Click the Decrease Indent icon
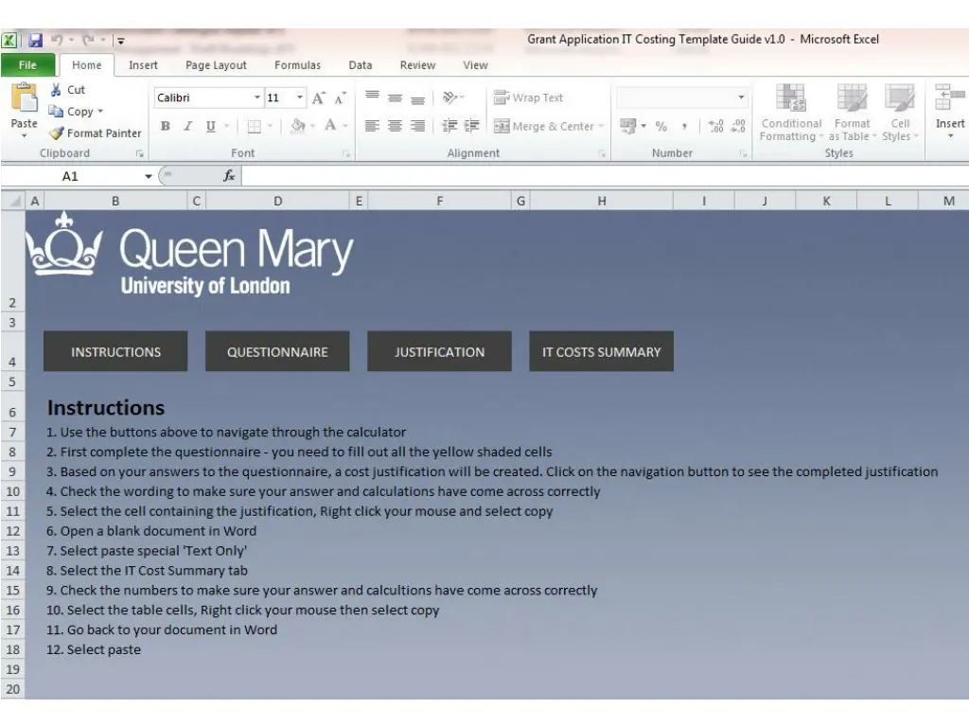Screen dimensions: 969x727 coord(449,126)
